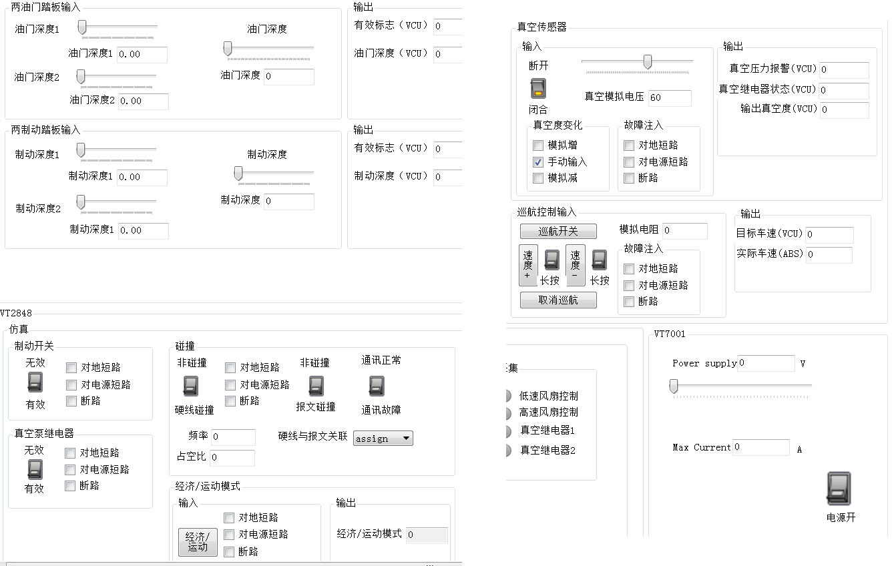Enable the 模拟增 checkbox
The width and height of the screenshot is (892, 566).
[x=538, y=145]
